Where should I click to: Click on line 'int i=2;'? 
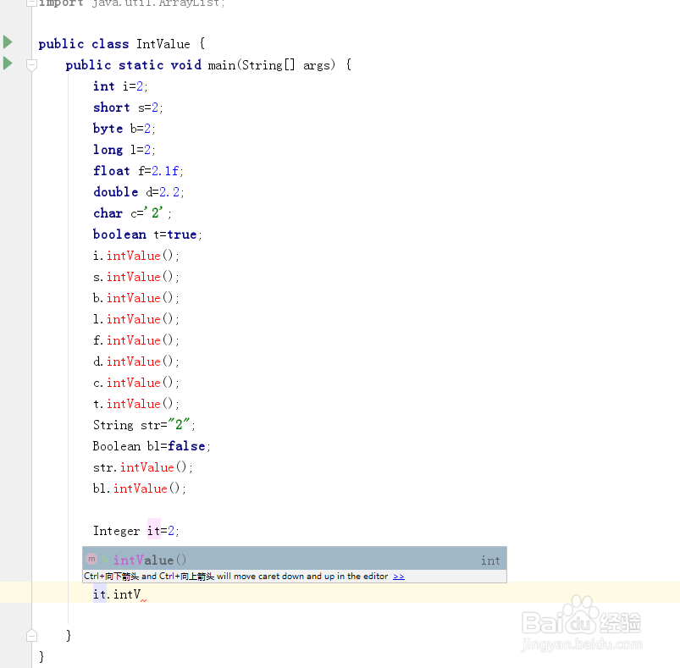(120, 86)
